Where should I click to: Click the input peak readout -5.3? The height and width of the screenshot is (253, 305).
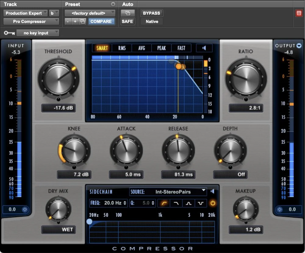(16, 52)
